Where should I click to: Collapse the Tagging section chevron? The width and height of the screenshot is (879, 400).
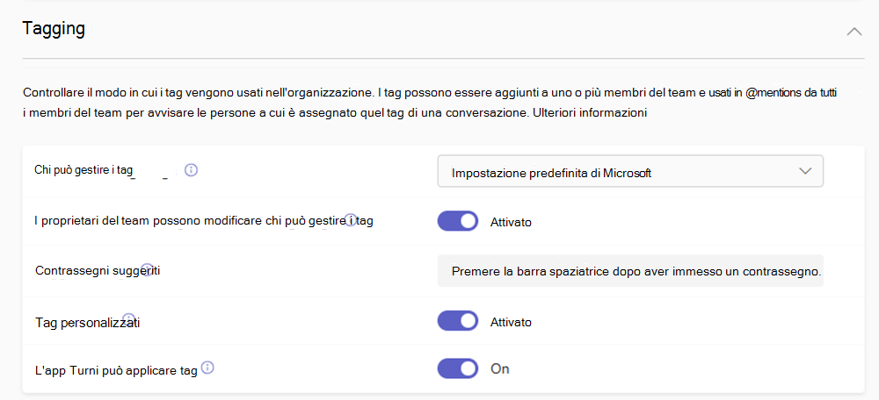[853, 31]
